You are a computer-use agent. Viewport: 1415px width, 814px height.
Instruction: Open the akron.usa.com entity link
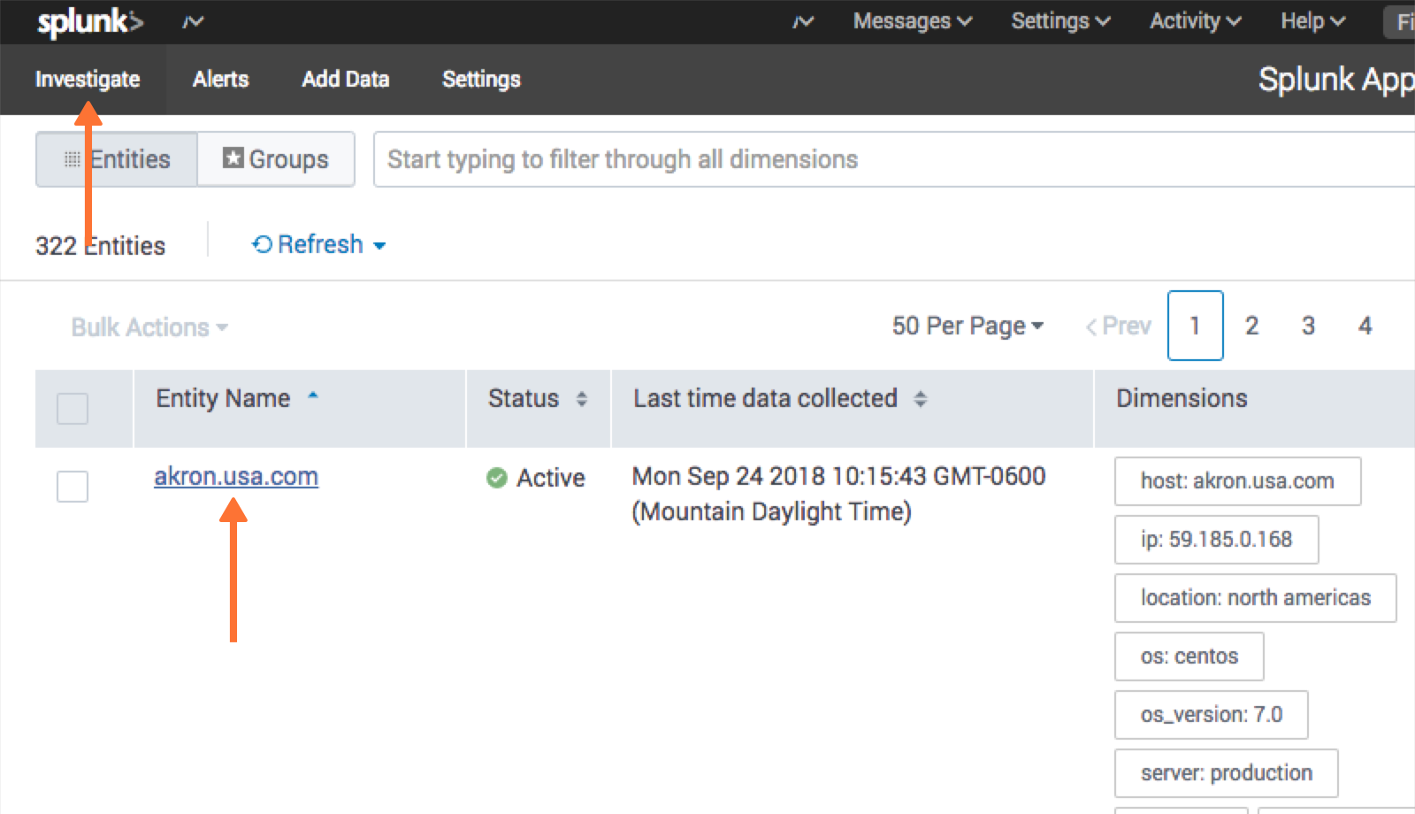pyautogui.click(x=234, y=476)
